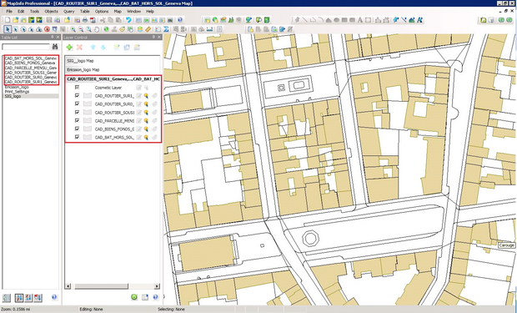
Task: Select the Ellipse drawing tool
Action: (336, 20)
